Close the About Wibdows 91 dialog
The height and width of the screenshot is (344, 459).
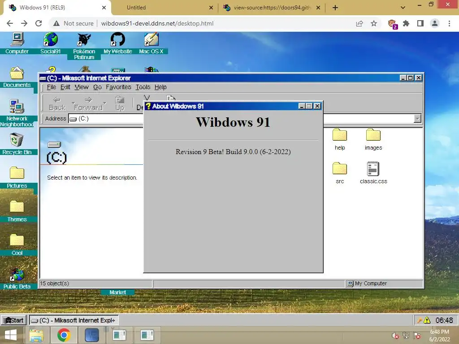click(317, 106)
